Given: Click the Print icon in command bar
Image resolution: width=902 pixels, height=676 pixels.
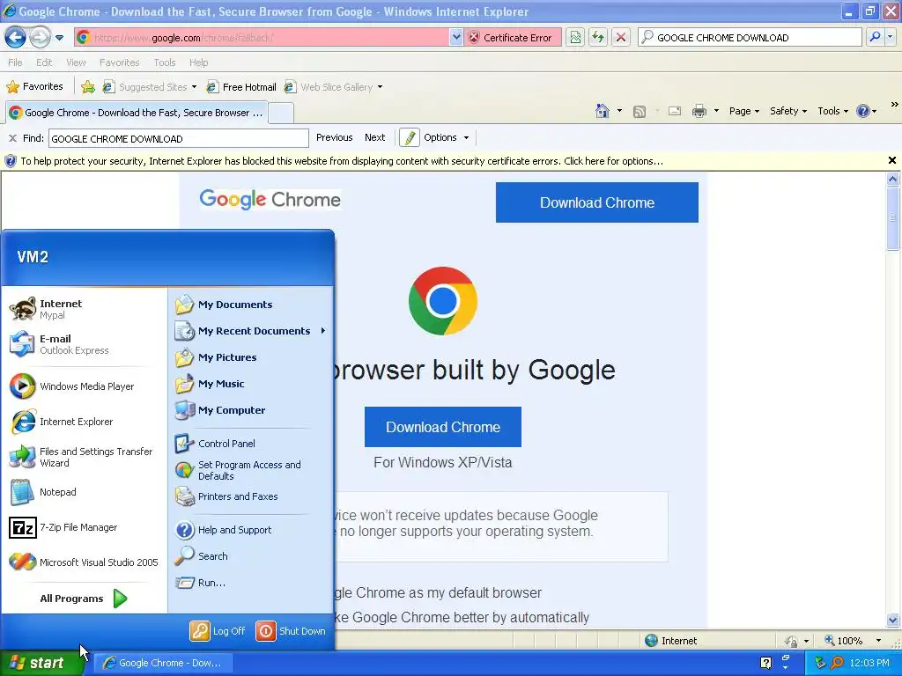Looking at the screenshot, I should (699, 111).
